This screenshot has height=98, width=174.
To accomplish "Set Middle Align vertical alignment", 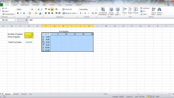I will [49, 9].
